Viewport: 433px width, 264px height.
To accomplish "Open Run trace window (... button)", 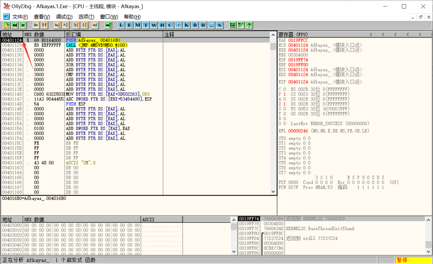I will click(211, 25).
